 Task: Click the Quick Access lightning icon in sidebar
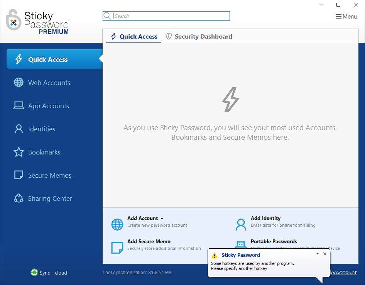click(19, 59)
